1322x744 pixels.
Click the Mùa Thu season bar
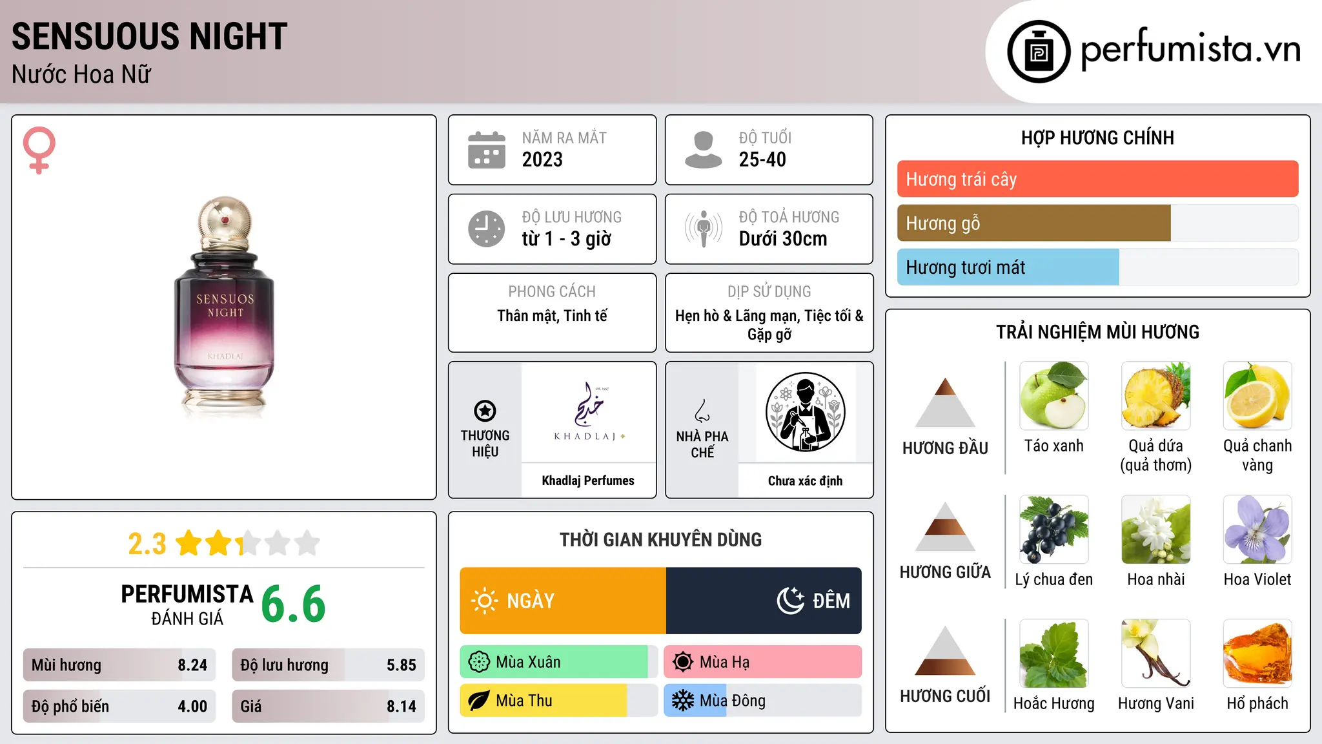point(559,701)
